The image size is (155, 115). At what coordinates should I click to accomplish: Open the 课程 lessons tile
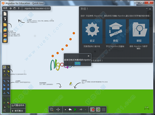tap(139, 32)
